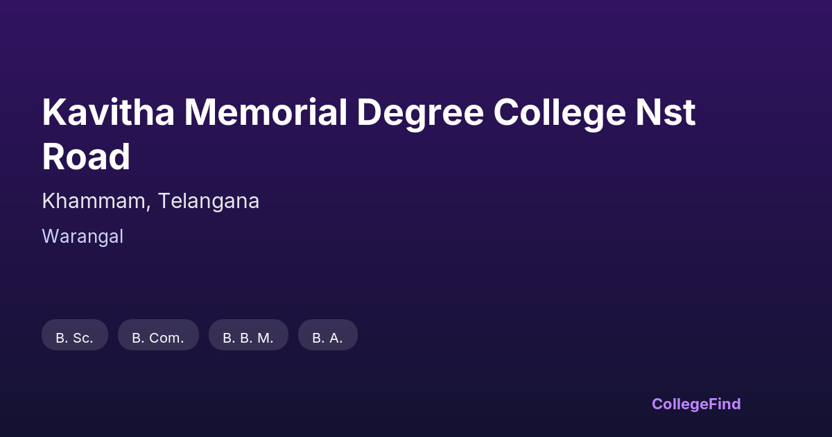Click the word "Road" in the heading
Screen dimensions: 832x437
click(x=86, y=157)
